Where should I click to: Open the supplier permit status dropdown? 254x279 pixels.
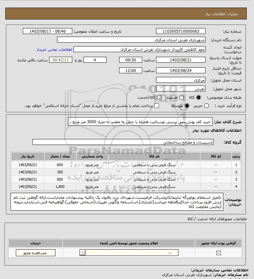[x=129, y=253]
